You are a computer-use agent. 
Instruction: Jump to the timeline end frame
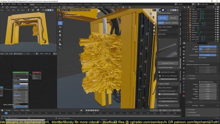[98, 110]
